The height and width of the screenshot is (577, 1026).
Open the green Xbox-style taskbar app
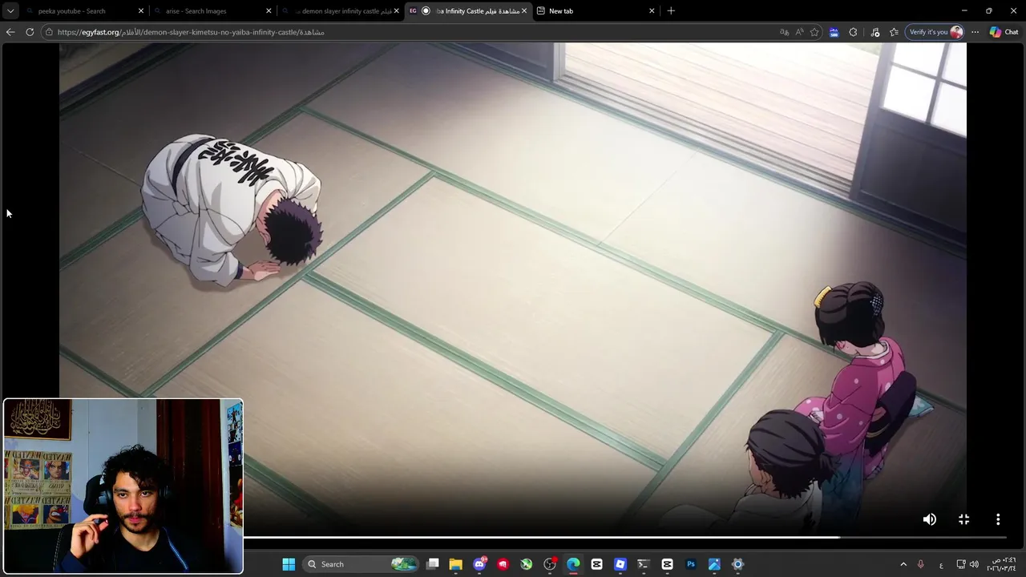coord(526,564)
